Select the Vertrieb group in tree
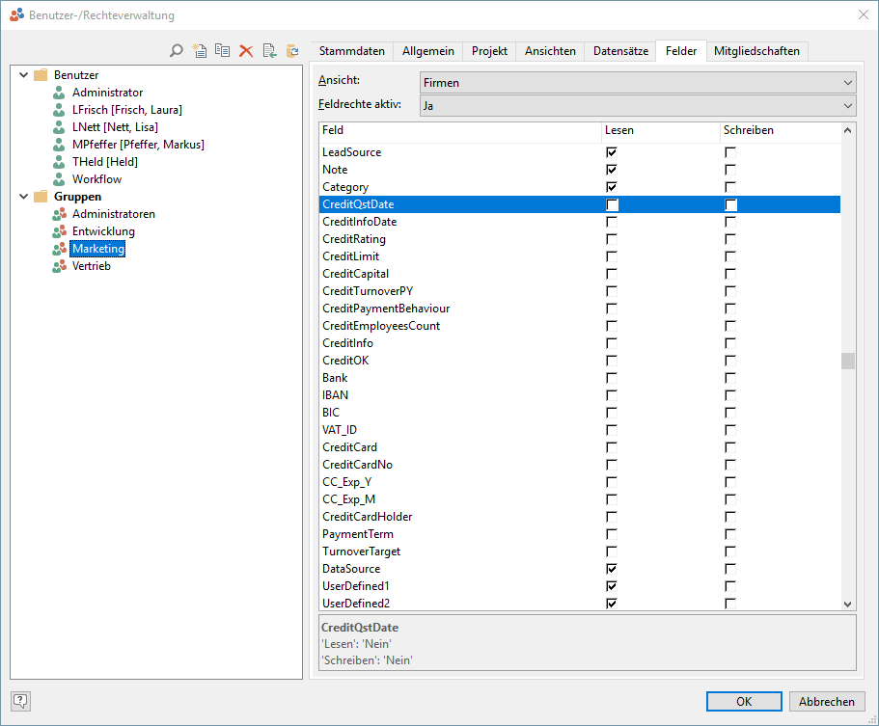Screen dimensions: 879x726 coord(91,266)
